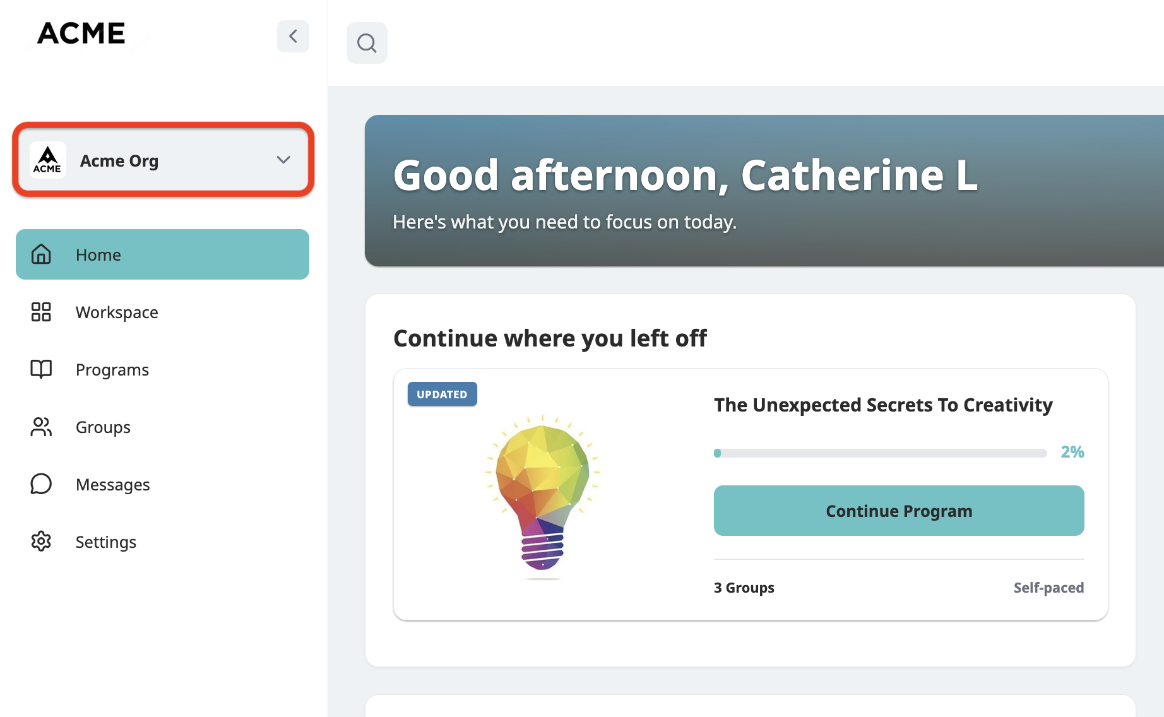Click the program progress bar
The height and width of the screenshot is (717, 1164).
(x=881, y=453)
